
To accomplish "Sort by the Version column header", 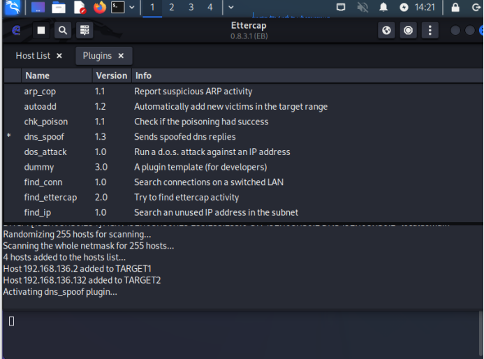I will [112, 75].
